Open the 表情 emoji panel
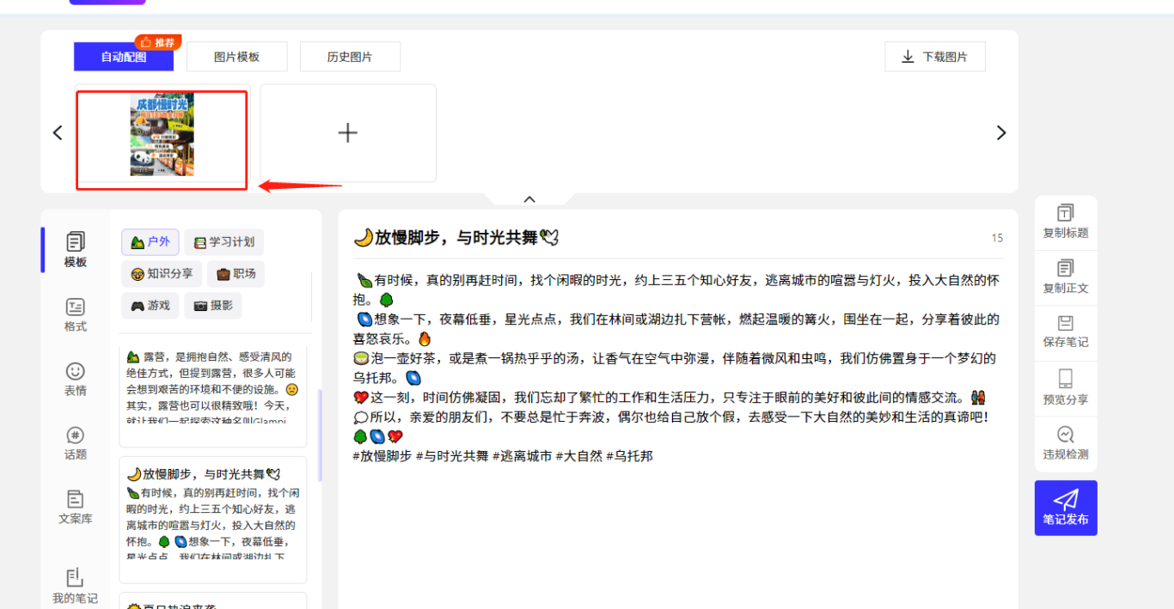 (76, 379)
